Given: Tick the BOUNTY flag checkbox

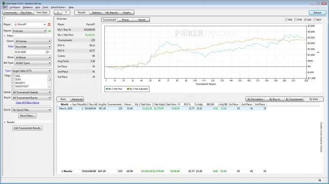Looking at the screenshot, I should [x=14, y=83].
